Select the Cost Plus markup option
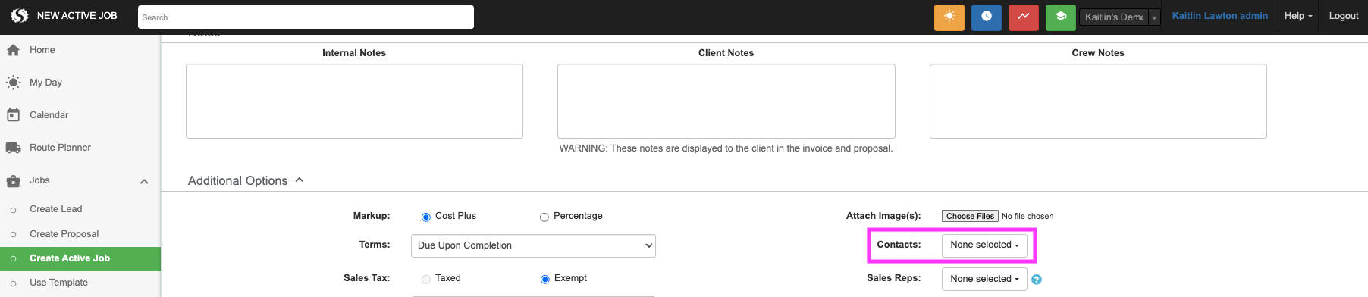This screenshot has height=297, width=1368. [426, 217]
